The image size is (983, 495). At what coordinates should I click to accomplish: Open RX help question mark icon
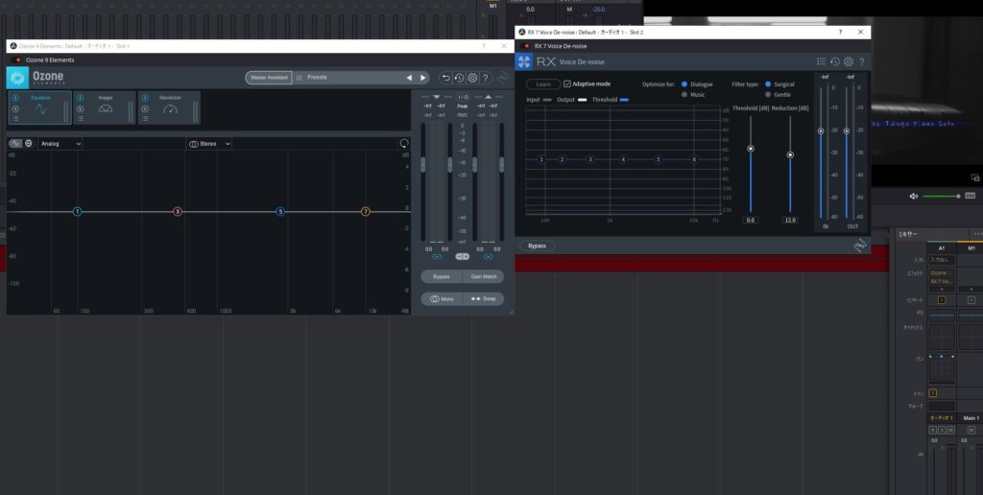pyautogui.click(x=862, y=61)
